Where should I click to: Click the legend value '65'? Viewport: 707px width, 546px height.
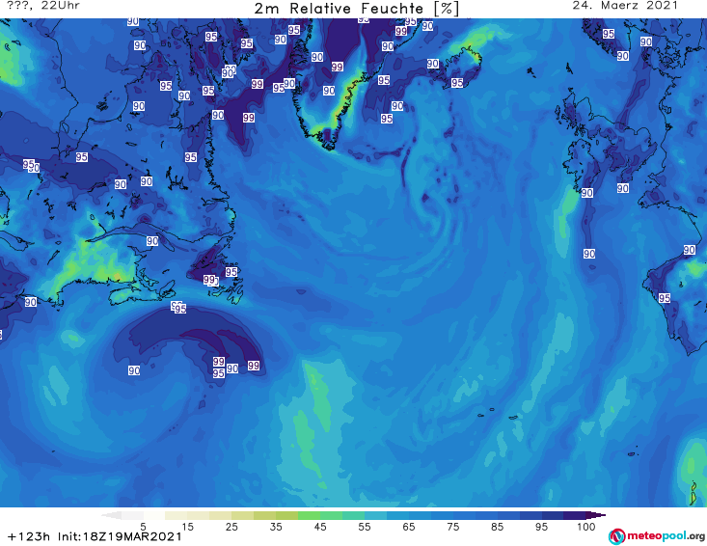[x=409, y=527]
